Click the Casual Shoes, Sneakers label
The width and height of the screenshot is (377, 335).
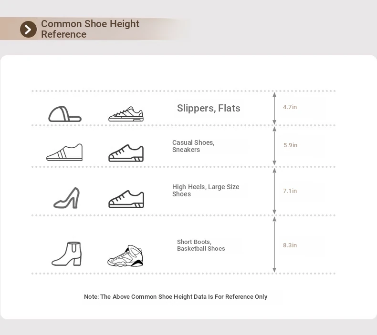click(x=193, y=146)
